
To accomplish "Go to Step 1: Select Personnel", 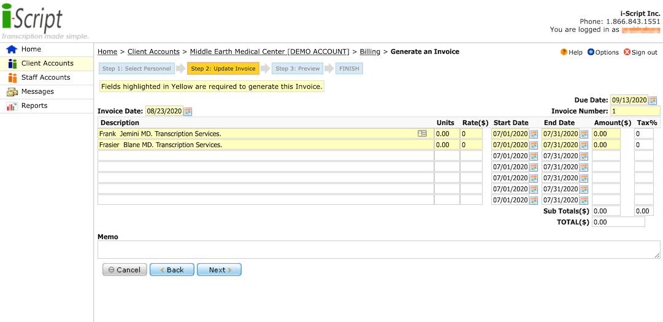I will (136, 69).
